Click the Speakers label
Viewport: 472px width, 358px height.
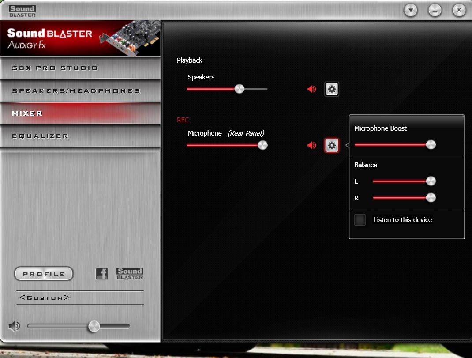[x=201, y=77]
